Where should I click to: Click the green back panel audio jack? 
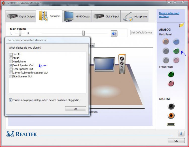[176, 51]
